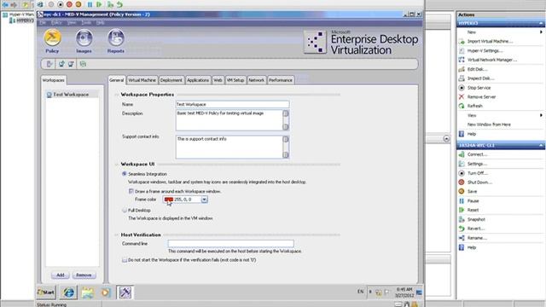
Task: Toggle Draw a frame around each Workspace window
Action: pos(131,191)
